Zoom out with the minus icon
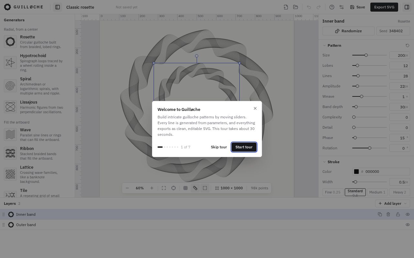The width and height of the screenshot is (414, 258). click(x=127, y=188)
